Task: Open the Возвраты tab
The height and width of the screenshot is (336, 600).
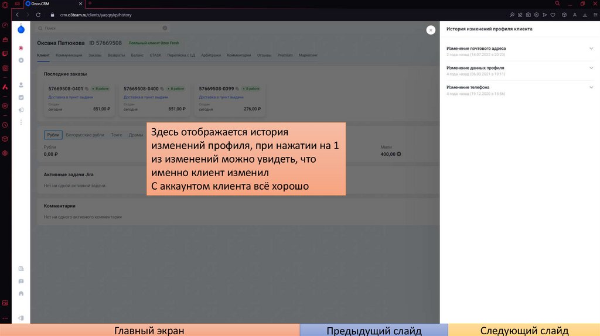Action: (116, 55)
